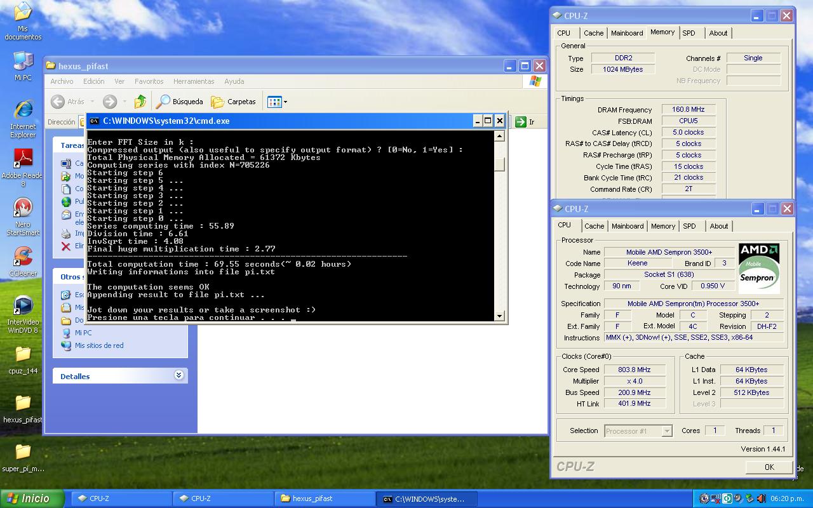The width and height of the screenshot is (813, 508).
Task: Open the Favoritos menu
Action: (149, 81)
